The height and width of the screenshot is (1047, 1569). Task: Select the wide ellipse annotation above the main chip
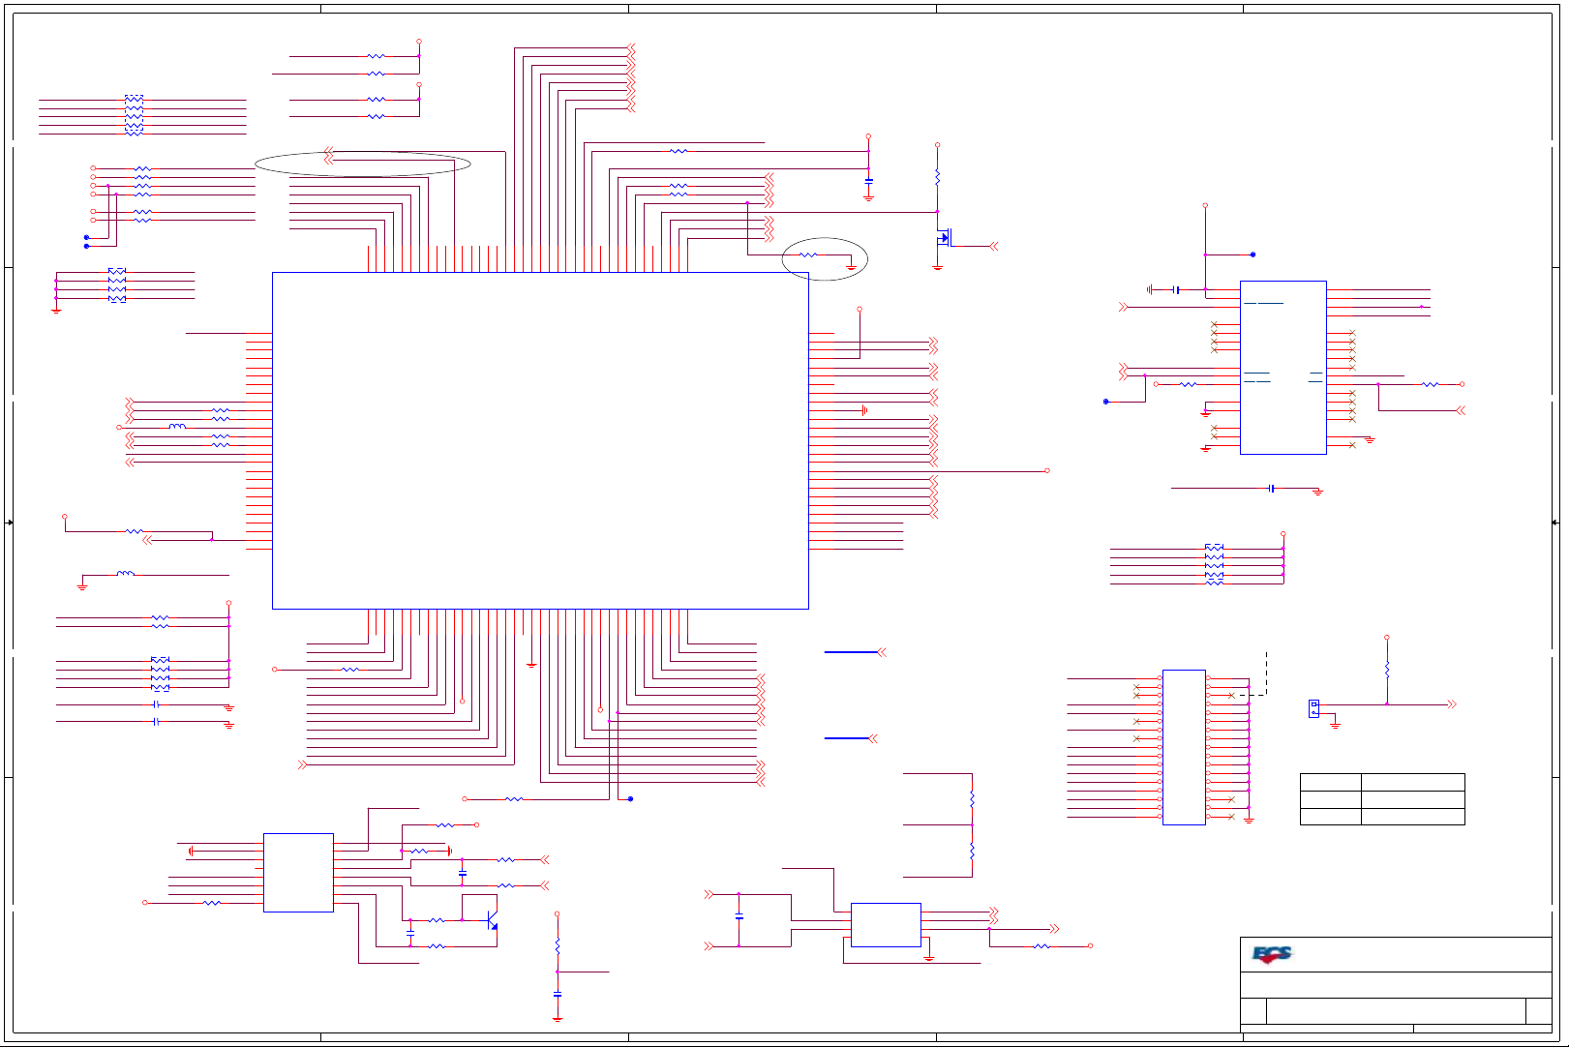click(x=363, y=164)
